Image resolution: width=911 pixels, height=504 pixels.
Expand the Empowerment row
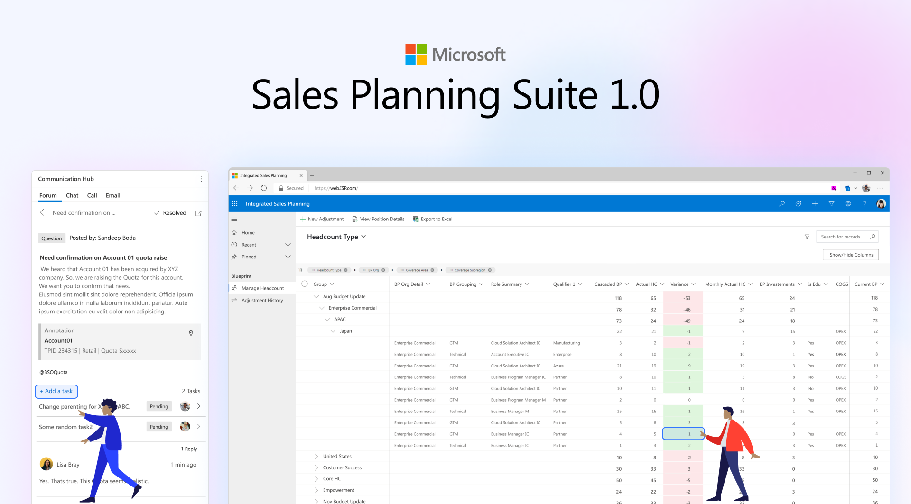316,490
